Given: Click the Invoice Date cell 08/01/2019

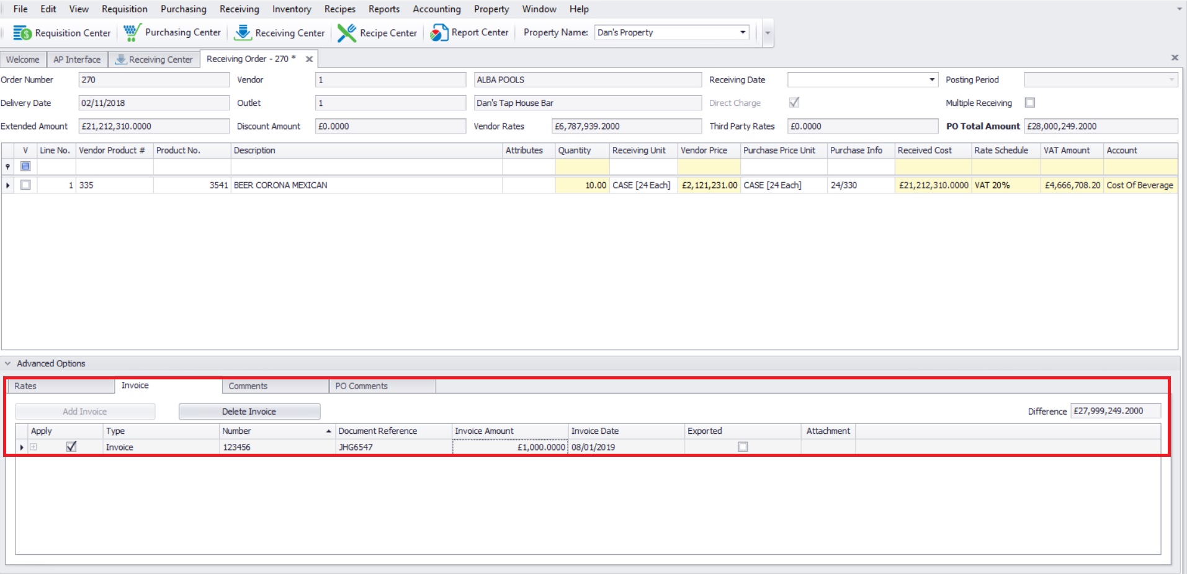Looking at the screenshot, I should pyautogui.click(x=626, y=447).
